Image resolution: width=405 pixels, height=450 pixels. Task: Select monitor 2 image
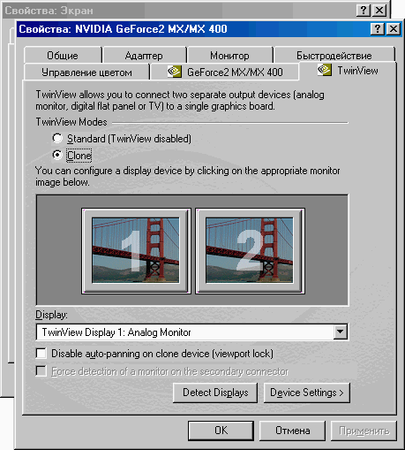point(250,251)
